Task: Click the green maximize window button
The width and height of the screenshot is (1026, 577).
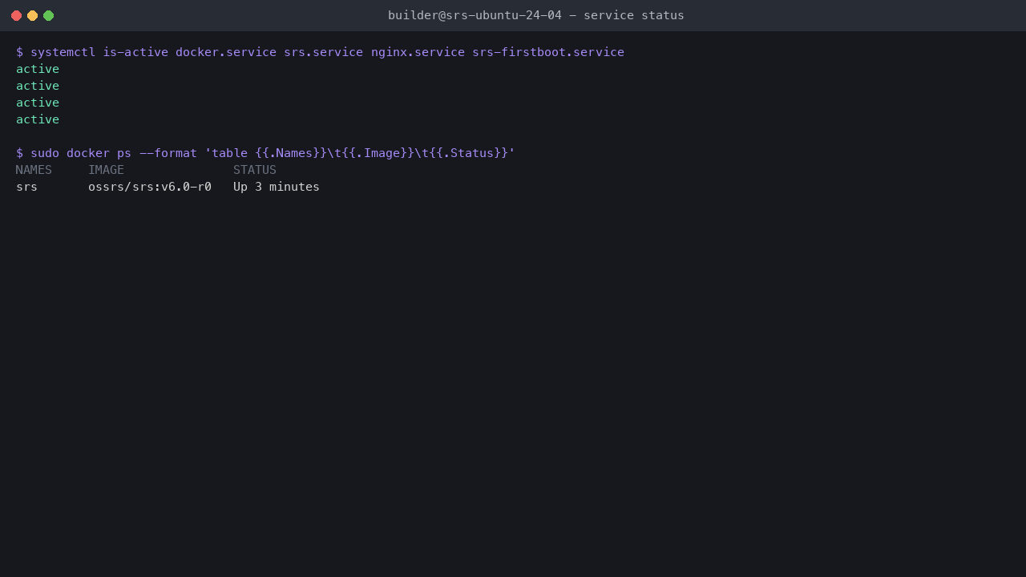Action: (48, 15)
